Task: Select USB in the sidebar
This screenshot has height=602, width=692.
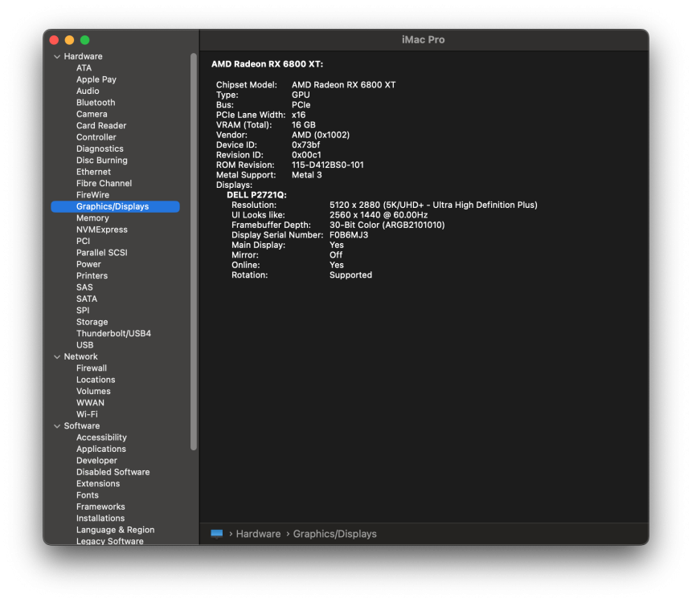Action: (84, 344)
